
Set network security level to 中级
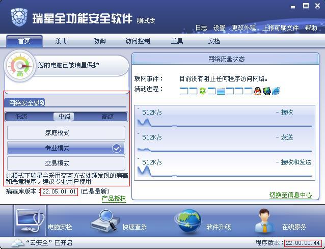[64, 117]
